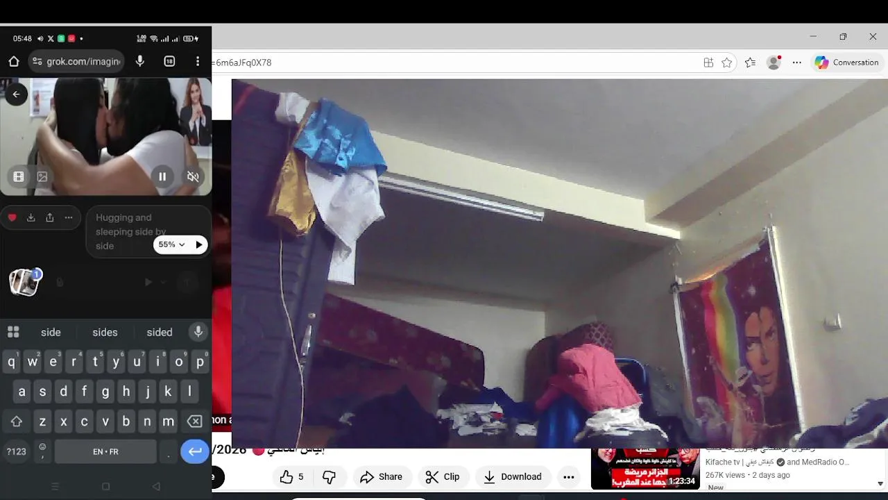Open the image thumbnail with badge 1
The image size is (888, 500).
pos(24,282)
